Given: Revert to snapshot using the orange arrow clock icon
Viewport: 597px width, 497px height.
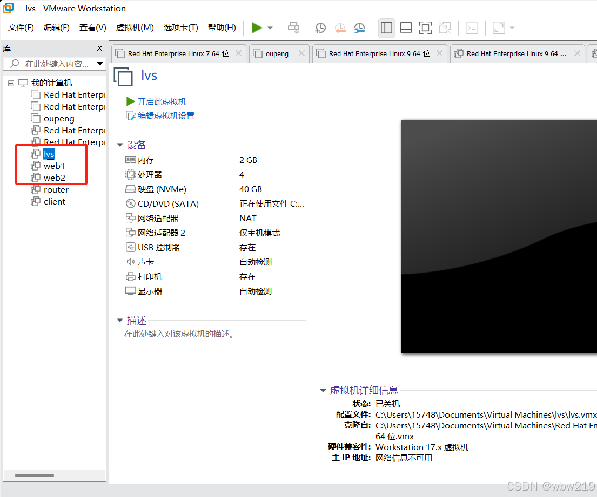Looking at the screenshot, I should [x=340, y=28].
